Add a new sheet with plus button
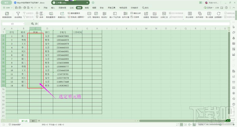Image resolution: width=237 pixels, height=127 pixels. [x=39, y=121]
